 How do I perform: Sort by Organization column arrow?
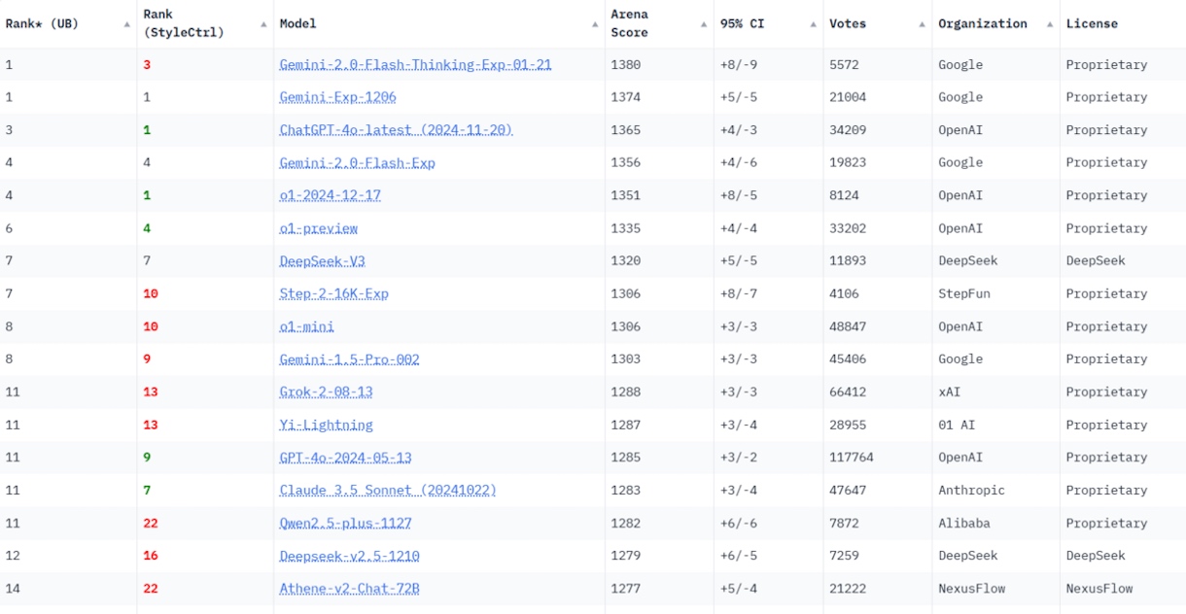1050,24
